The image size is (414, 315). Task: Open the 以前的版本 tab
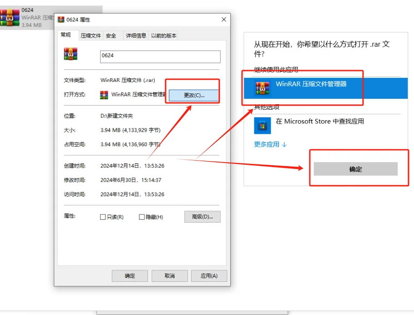pyautogui.click(x=164, y=35)
